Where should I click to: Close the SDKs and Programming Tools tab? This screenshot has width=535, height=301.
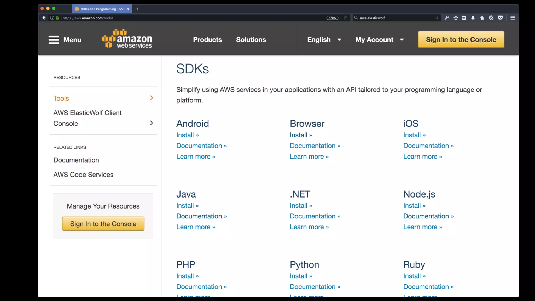coord(128,9)
